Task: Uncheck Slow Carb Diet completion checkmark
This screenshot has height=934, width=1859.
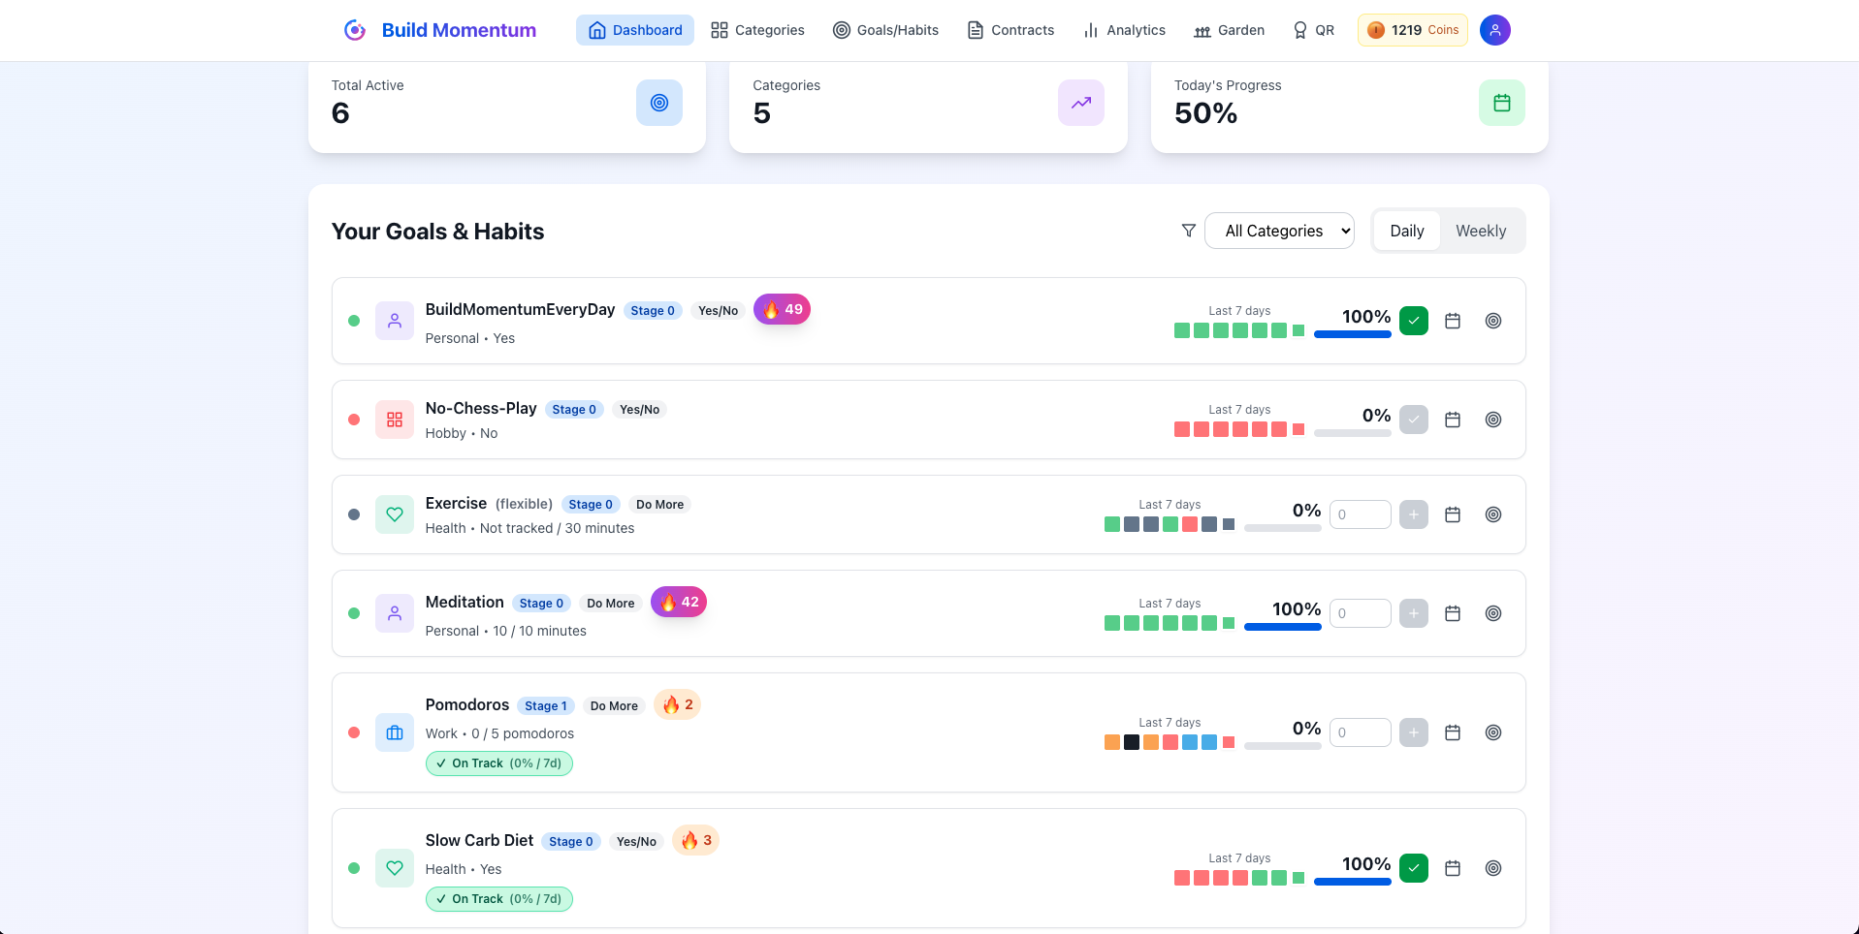Action: click(1413, 868)
